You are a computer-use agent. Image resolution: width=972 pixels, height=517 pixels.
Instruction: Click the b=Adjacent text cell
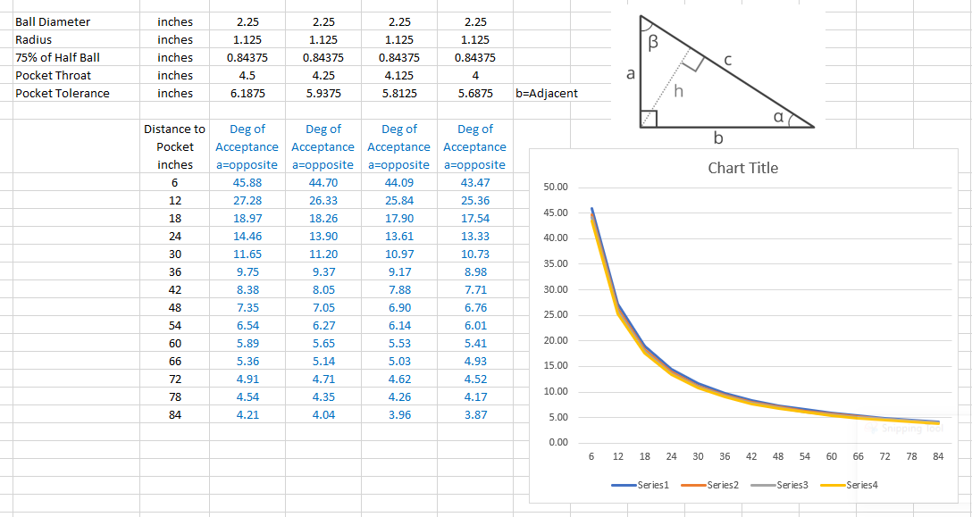click(x=547, y=93)
